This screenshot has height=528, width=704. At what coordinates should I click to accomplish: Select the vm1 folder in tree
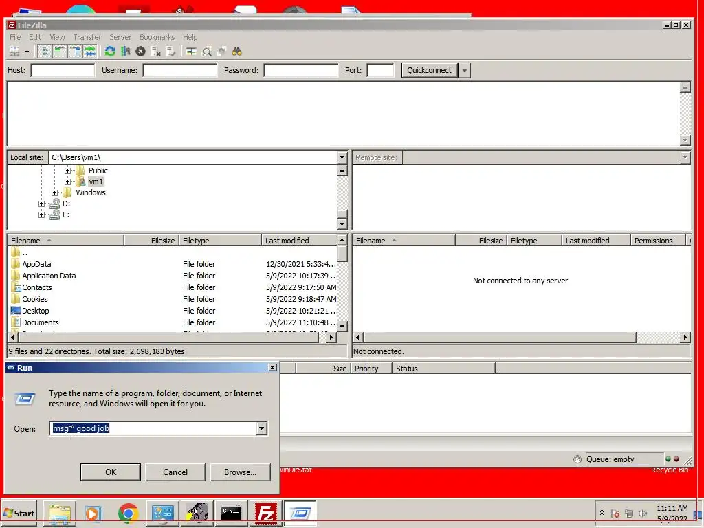(96, 181)
